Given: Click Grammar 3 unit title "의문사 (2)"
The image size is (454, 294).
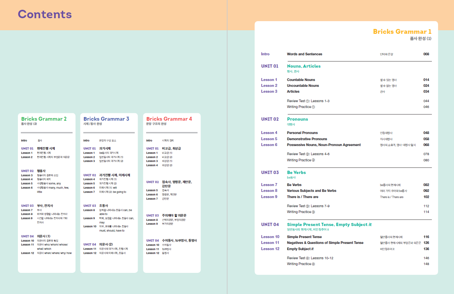Looking at the screenshot, I should tap(106, 244).
